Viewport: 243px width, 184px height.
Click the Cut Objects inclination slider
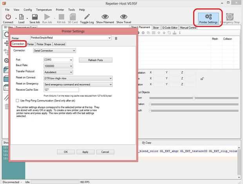click(x=194, y=105)
